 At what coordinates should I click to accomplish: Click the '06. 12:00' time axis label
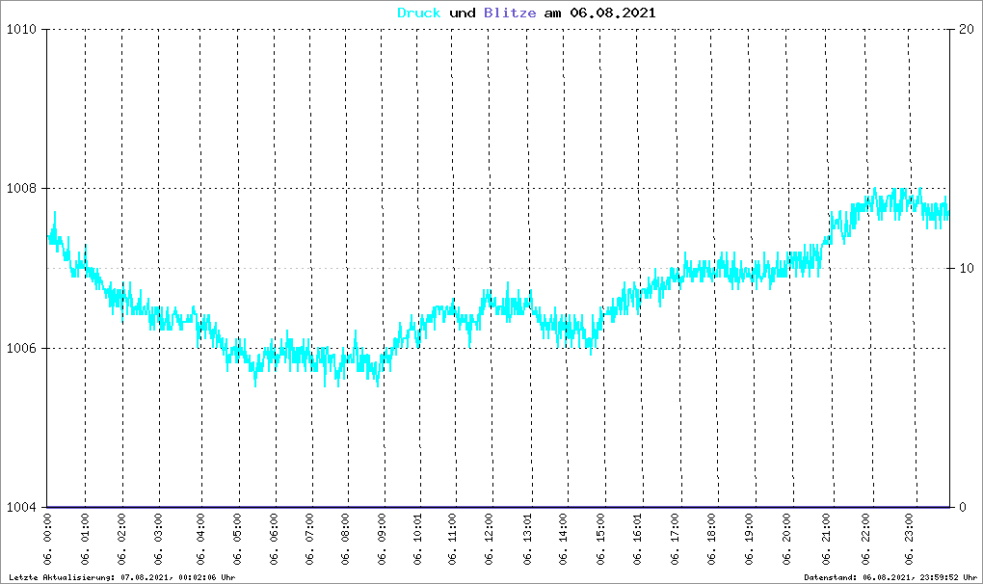(489, 540)
